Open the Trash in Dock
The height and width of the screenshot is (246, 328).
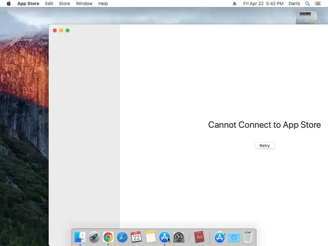[x=248, y=237]
